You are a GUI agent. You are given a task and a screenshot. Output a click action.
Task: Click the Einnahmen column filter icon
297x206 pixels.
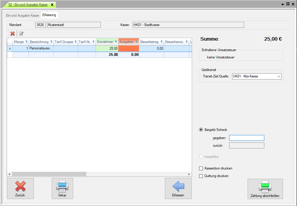pos(116,42)
